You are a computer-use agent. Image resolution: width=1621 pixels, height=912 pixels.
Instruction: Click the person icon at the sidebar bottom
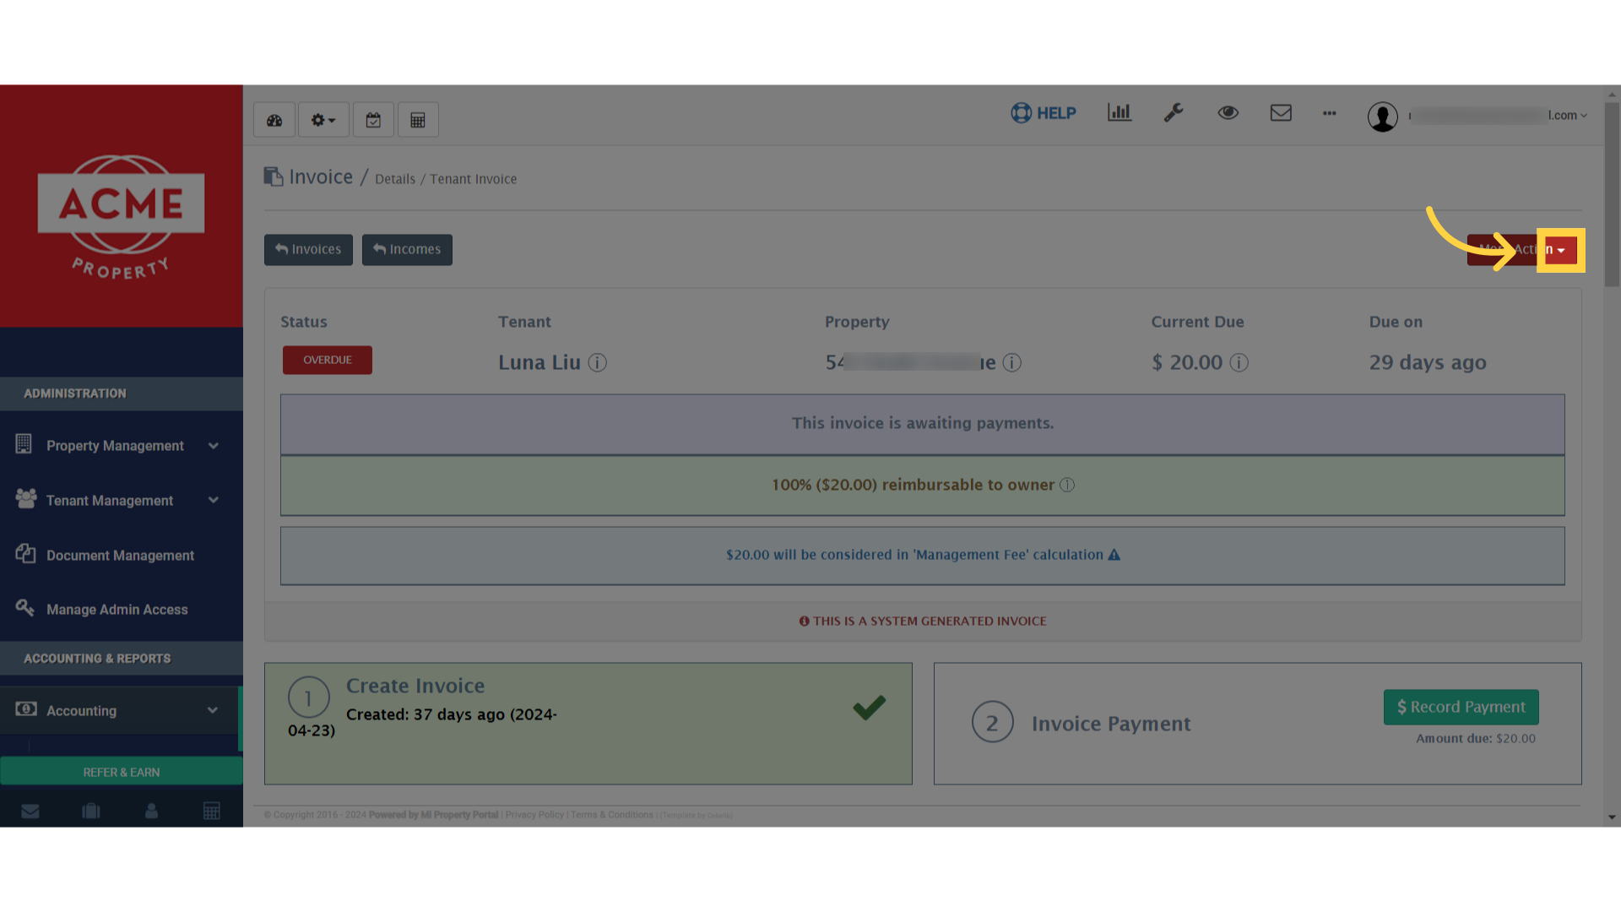click(x=151, y=811)
